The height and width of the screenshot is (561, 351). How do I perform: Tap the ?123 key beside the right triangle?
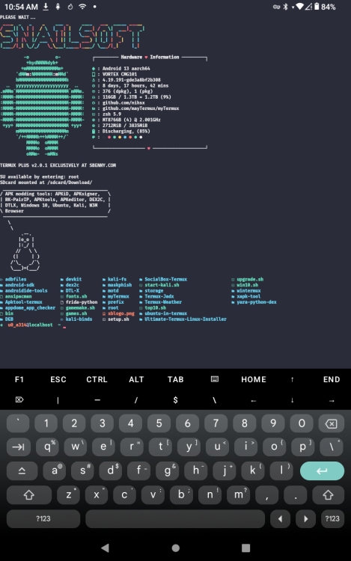[x=332, y=519]
